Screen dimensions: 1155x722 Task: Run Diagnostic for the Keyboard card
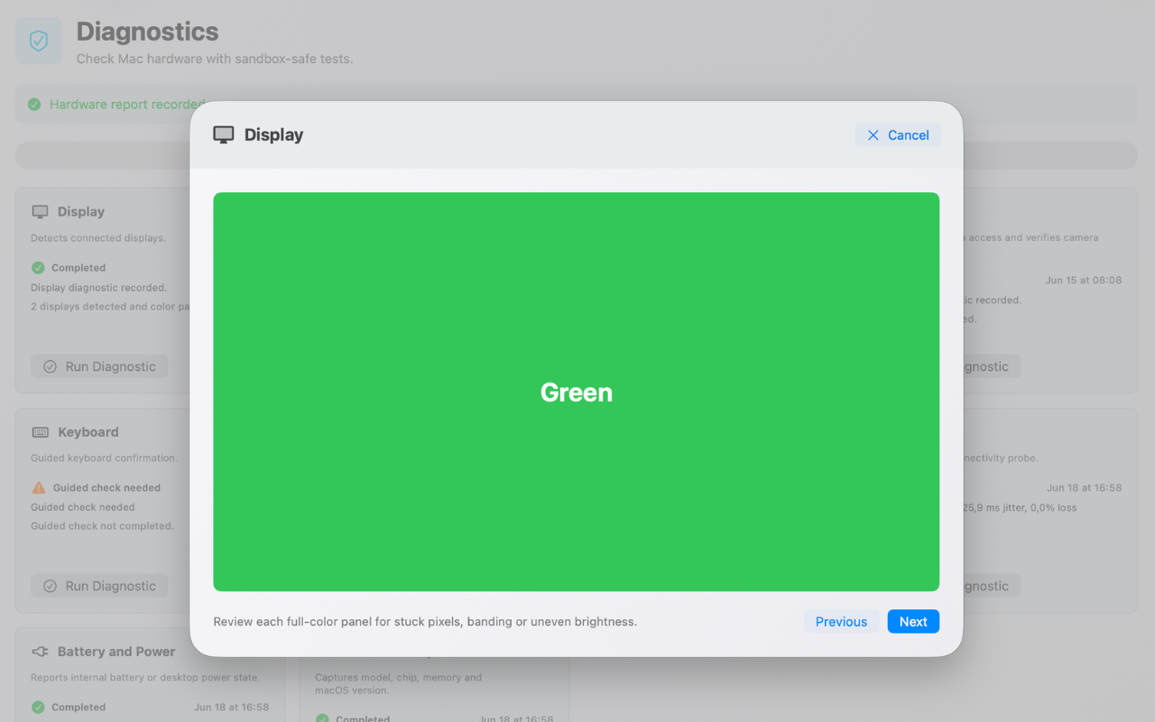coord(99,586)
